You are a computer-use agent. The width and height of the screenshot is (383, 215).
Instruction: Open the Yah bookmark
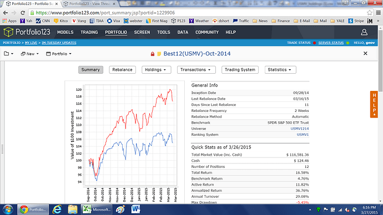point(26,21)
